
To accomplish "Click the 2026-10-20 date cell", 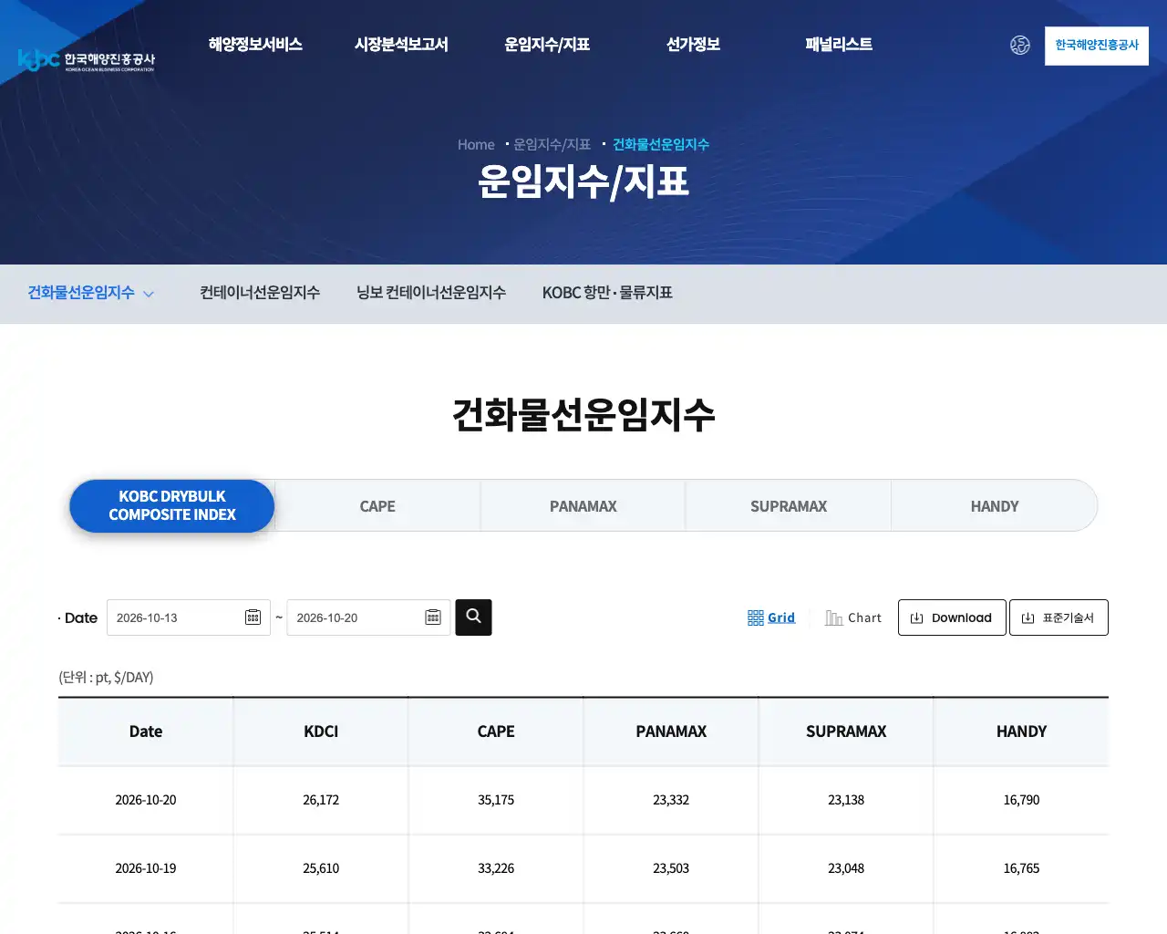I will pos(146,800).
